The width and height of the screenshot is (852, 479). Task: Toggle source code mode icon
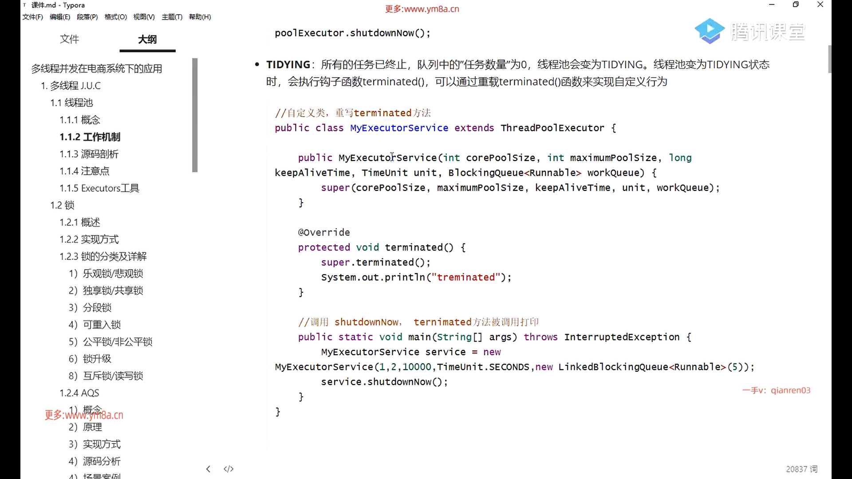point(229,469)
